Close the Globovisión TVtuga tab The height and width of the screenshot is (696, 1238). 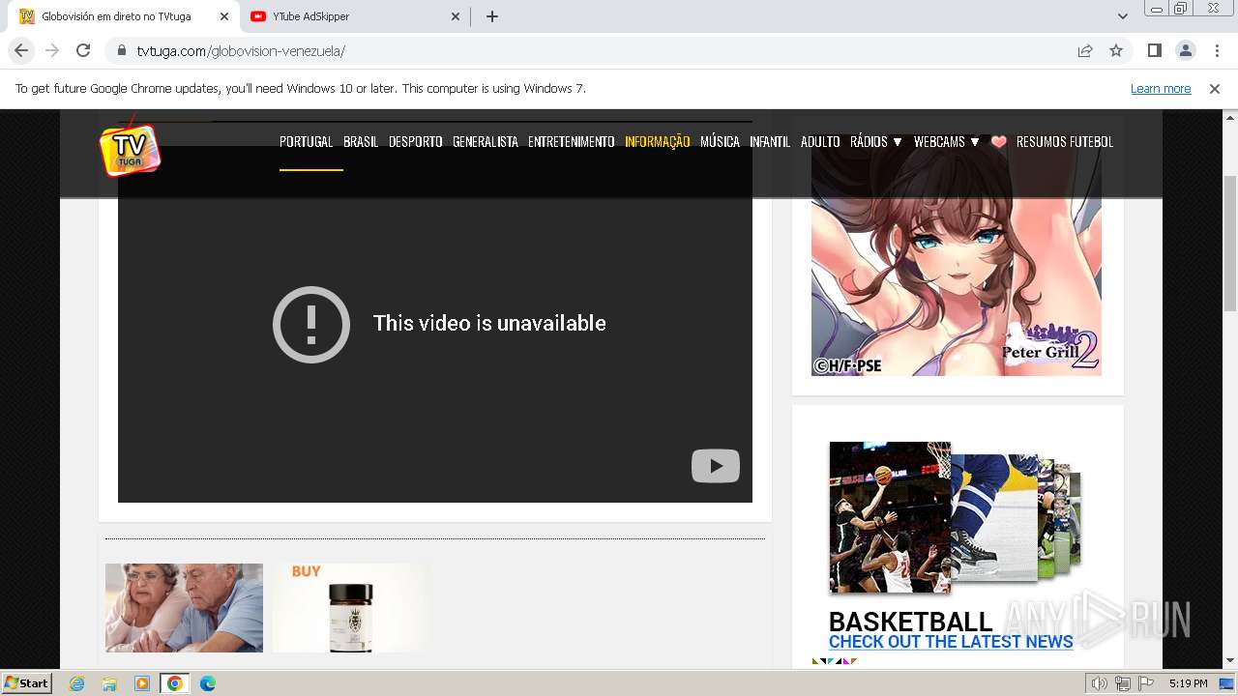click(224, 16)
